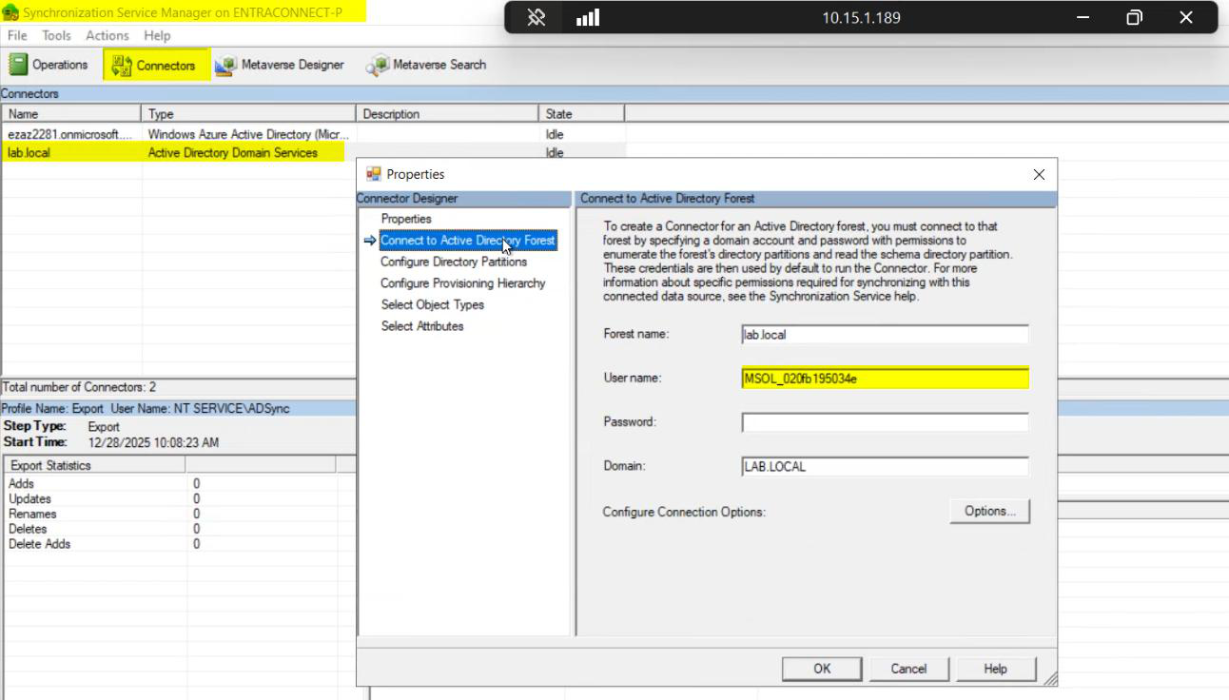Sort connectors by Type column header
The width and height of the screenshot is (1229, 700).
248,114
